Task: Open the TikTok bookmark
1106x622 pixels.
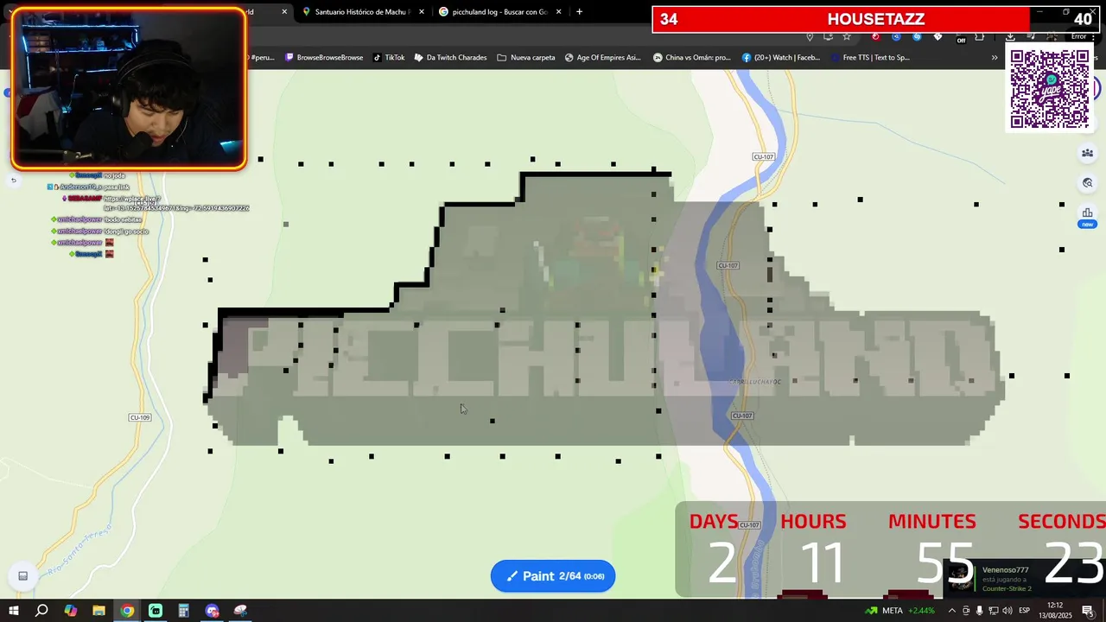Action: pos(389,58)
